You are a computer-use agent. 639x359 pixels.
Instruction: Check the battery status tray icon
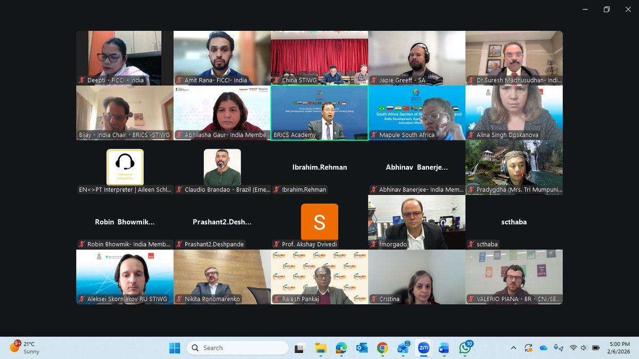pyautogui.click(x=596, y=348)
